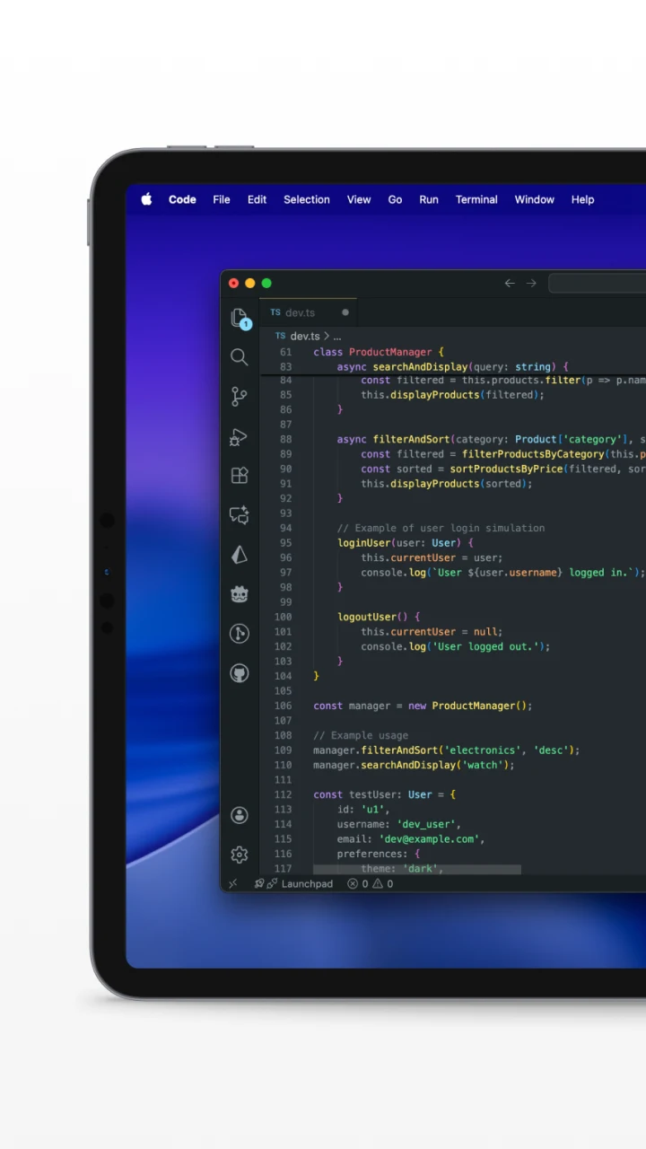Screen dimensions: 646x1149
Task: Open the Apple menu
Action: click(x=146, y=199)
